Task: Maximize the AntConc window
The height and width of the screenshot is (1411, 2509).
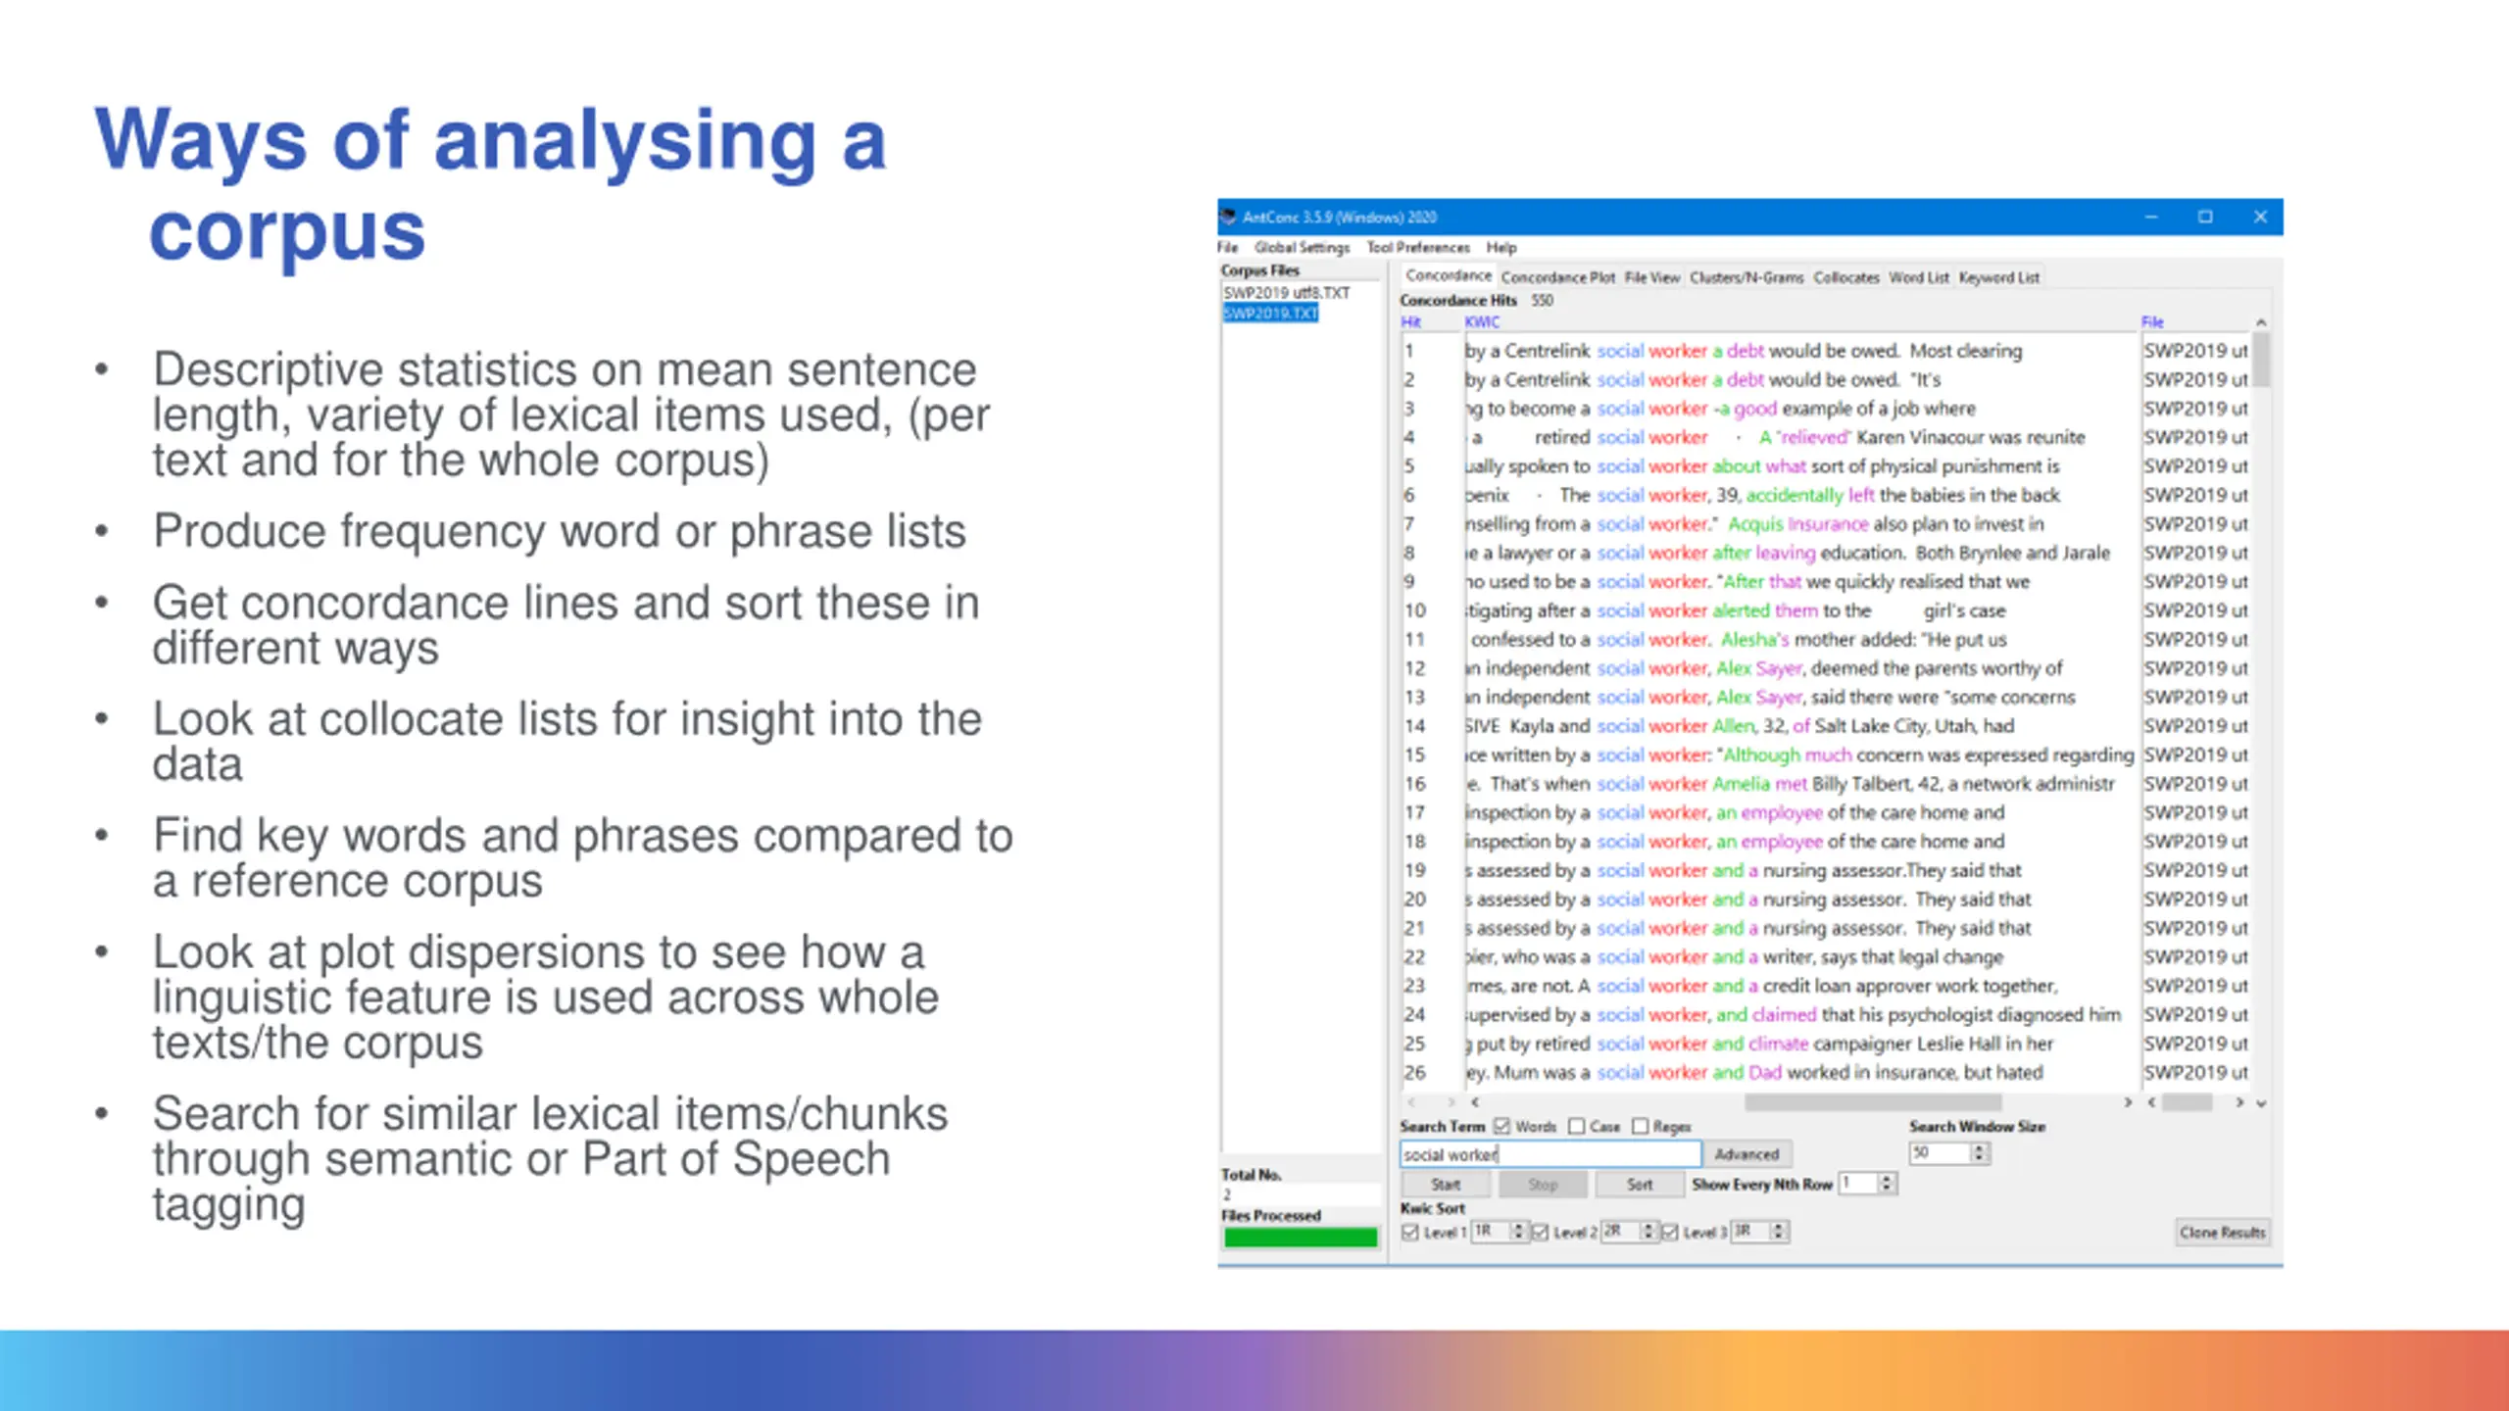Action: click(2205, 217)
